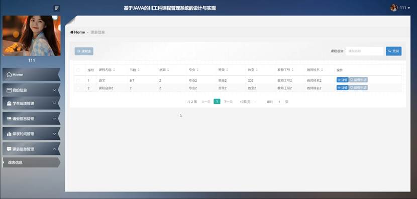The image size is (417, 199).
Task: Expand the 请假信息管理 sidebar menu
Action: [31, 119]
